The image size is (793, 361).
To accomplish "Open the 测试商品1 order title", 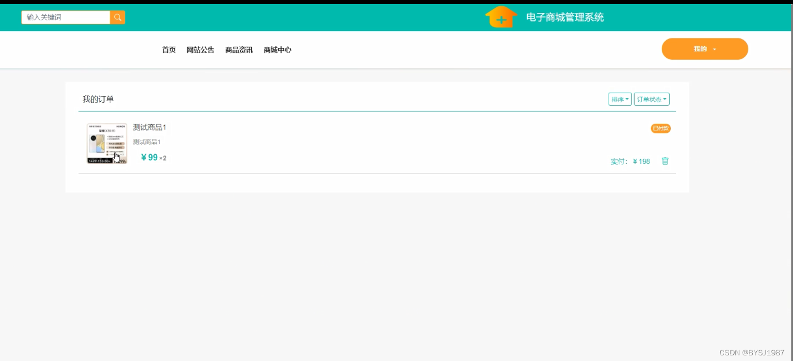I will [x=150, y=127].
